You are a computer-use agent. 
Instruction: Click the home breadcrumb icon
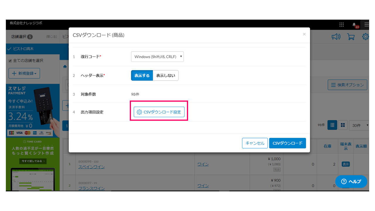coord(65,67)
